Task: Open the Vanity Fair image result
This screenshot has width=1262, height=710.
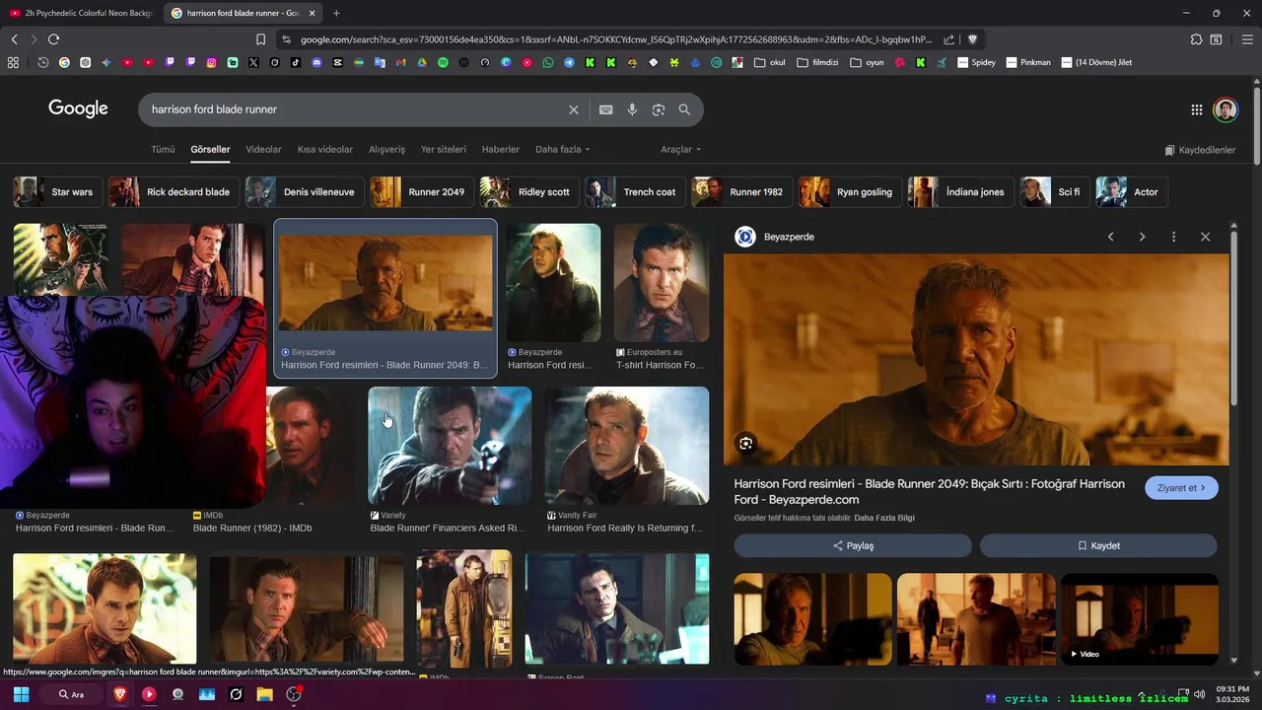Action: [x=627, y=446]
